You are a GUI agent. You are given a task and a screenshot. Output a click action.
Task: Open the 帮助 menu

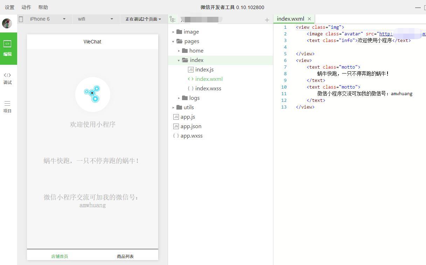pyautogui.click(x=43, y=7)
